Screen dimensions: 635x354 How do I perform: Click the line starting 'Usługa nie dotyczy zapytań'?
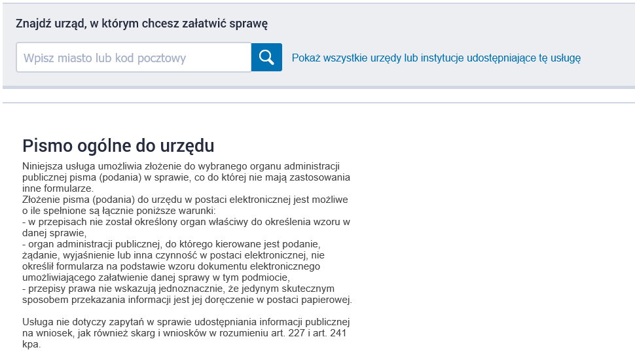click(x=186, y=322)
